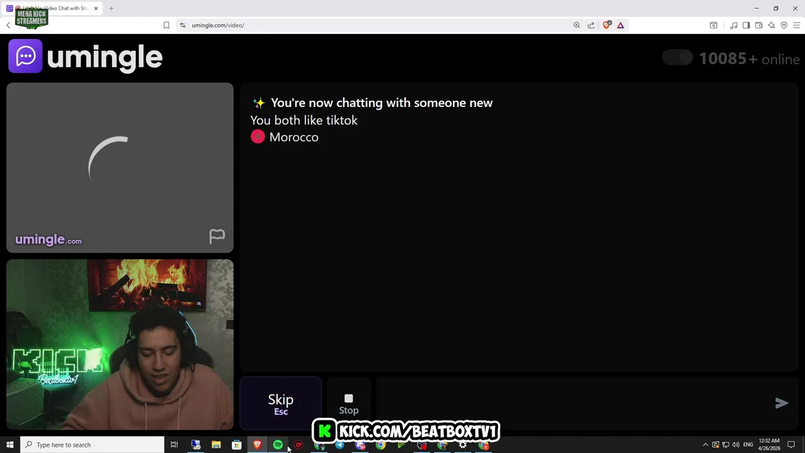Skip to the next stranger
The height and width of the screenshot is (453, 805).
280,404
